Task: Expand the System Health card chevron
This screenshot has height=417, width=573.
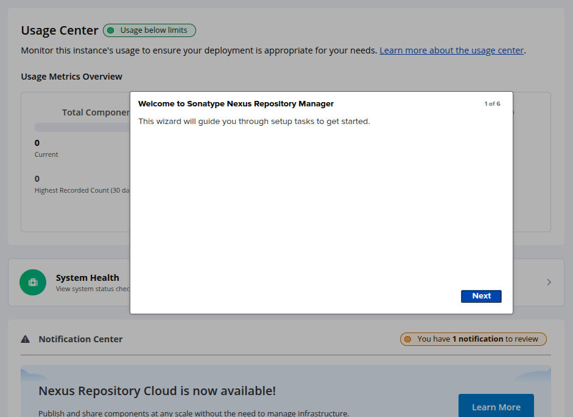Action: (549, 282)
